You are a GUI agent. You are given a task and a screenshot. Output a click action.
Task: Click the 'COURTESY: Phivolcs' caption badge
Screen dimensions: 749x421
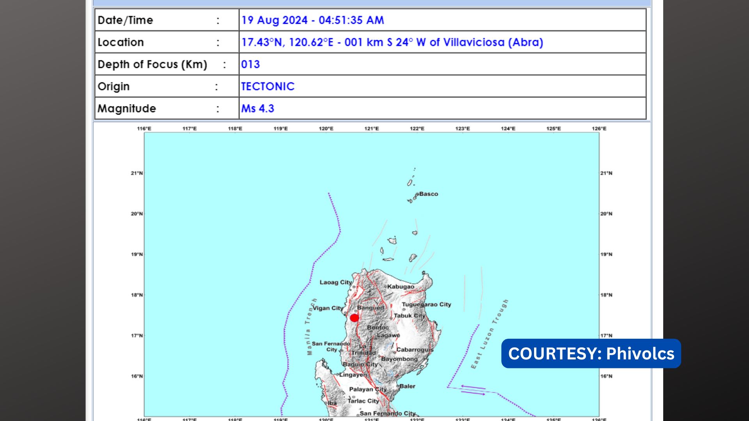pyautogui.click(x=591, y=354)
